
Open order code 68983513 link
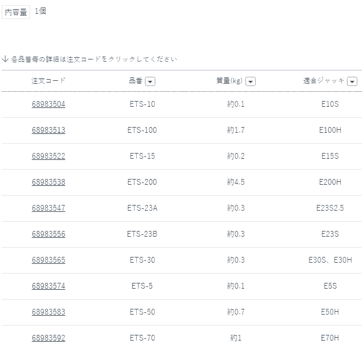tap(48, 130)
